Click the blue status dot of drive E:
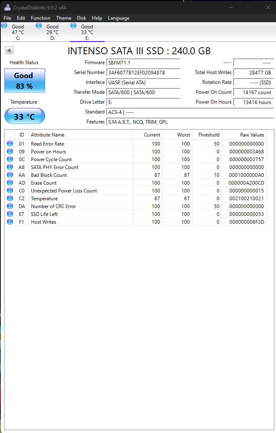Viewport: 276px width, 433px height. [73, 26]
